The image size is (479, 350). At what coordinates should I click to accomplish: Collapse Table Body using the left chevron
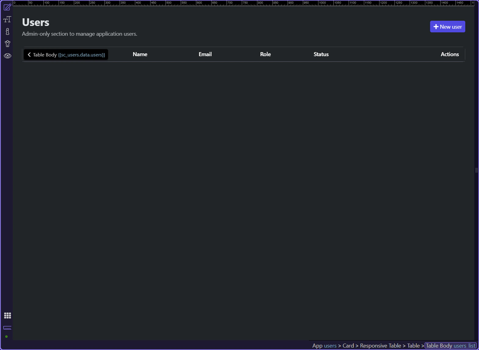29,55
